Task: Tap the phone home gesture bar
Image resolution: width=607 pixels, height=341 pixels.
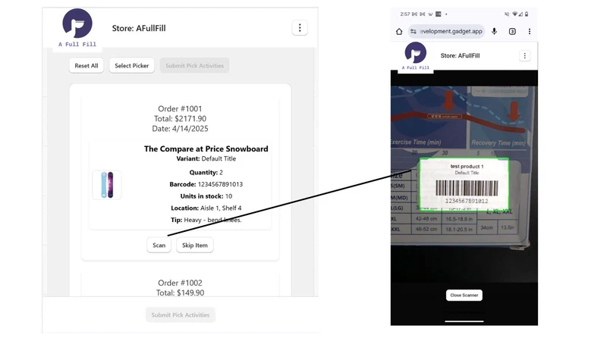Action: (464, 321)
